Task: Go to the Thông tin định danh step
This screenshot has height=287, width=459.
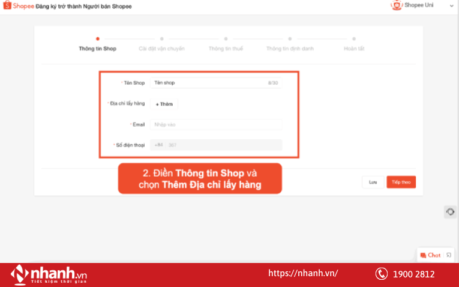Action: (x=290, y=49)
